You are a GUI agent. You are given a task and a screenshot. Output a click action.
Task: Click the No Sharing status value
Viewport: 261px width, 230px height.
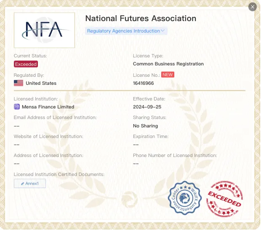click(146, 126)
